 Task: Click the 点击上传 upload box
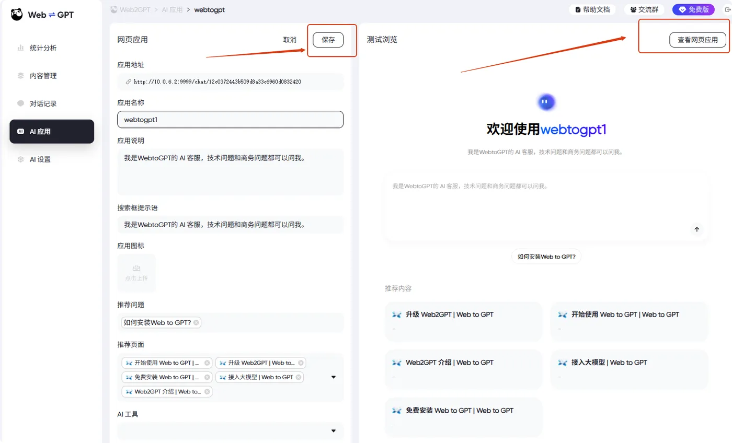[x=136, y=273]
